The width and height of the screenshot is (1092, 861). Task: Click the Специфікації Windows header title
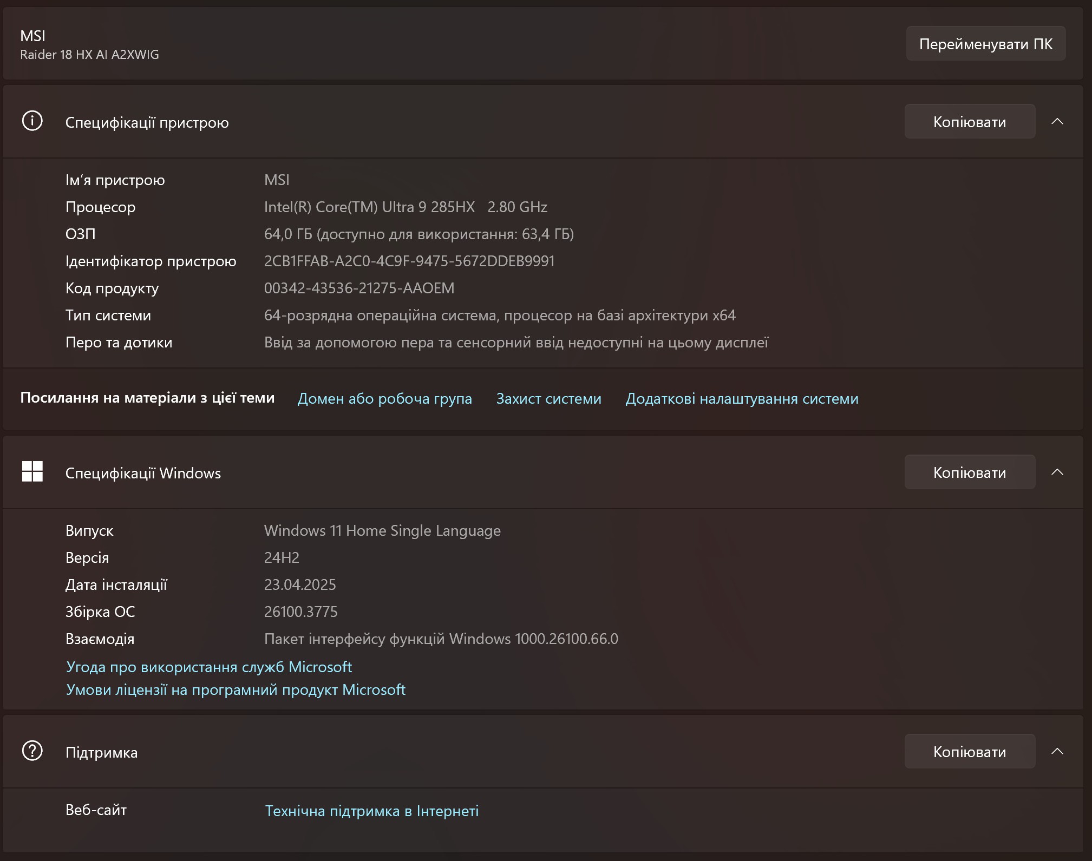click(143, 473)
